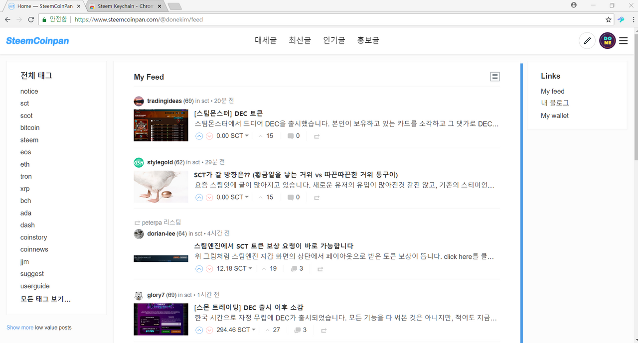Reload the page in Chrome
This screenshot has width=638, height=343.
pos(31,20)
